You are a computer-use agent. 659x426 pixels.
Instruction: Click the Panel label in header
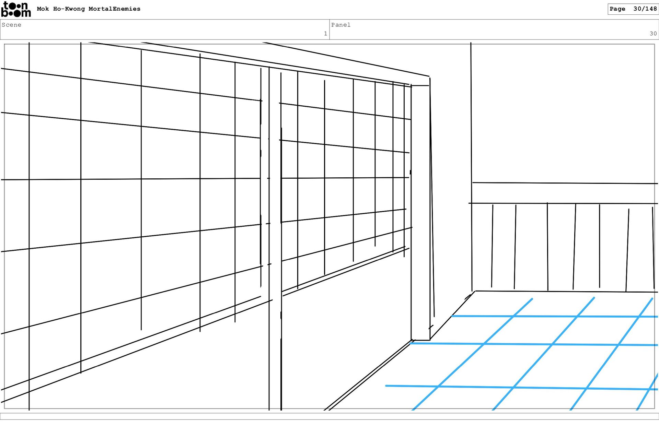[x=340, y=25]
